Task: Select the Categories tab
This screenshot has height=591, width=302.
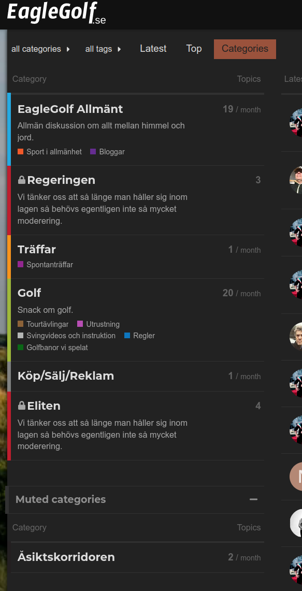Action: pyautogui.click(x=245, y=49)
